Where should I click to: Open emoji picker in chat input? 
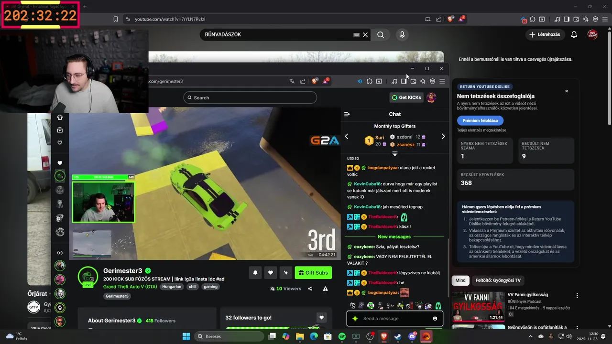point(435,319)
